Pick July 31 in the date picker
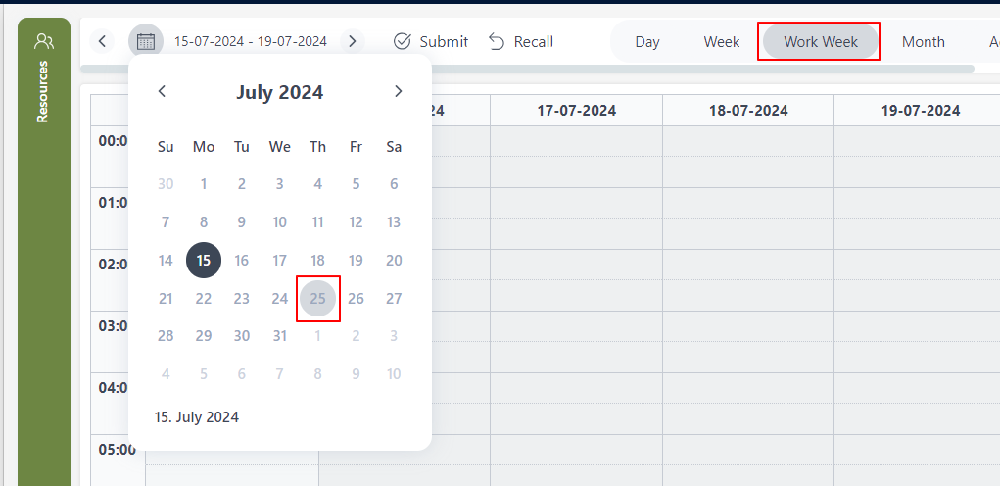This screenshot has width=1000, height=486. point(280,336)
